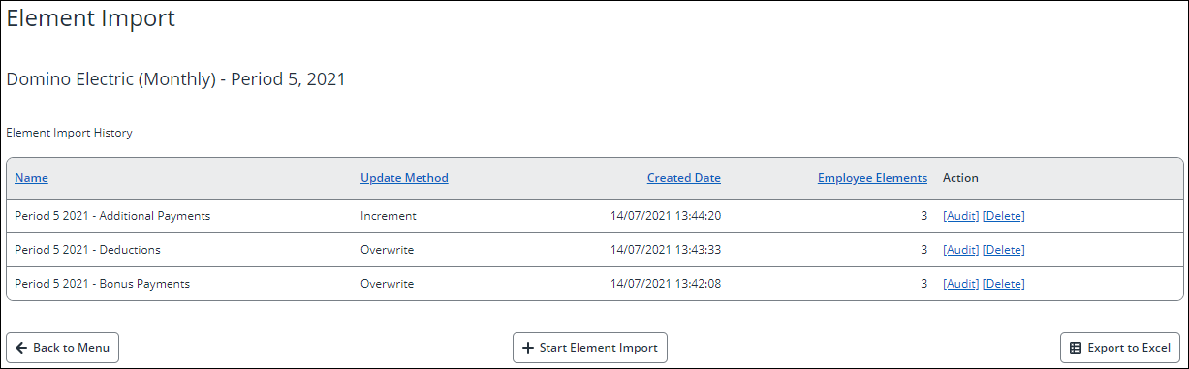Sort by Employee Elements column header
Viewport: 1189px width, 369px height.
click(872, 178)
